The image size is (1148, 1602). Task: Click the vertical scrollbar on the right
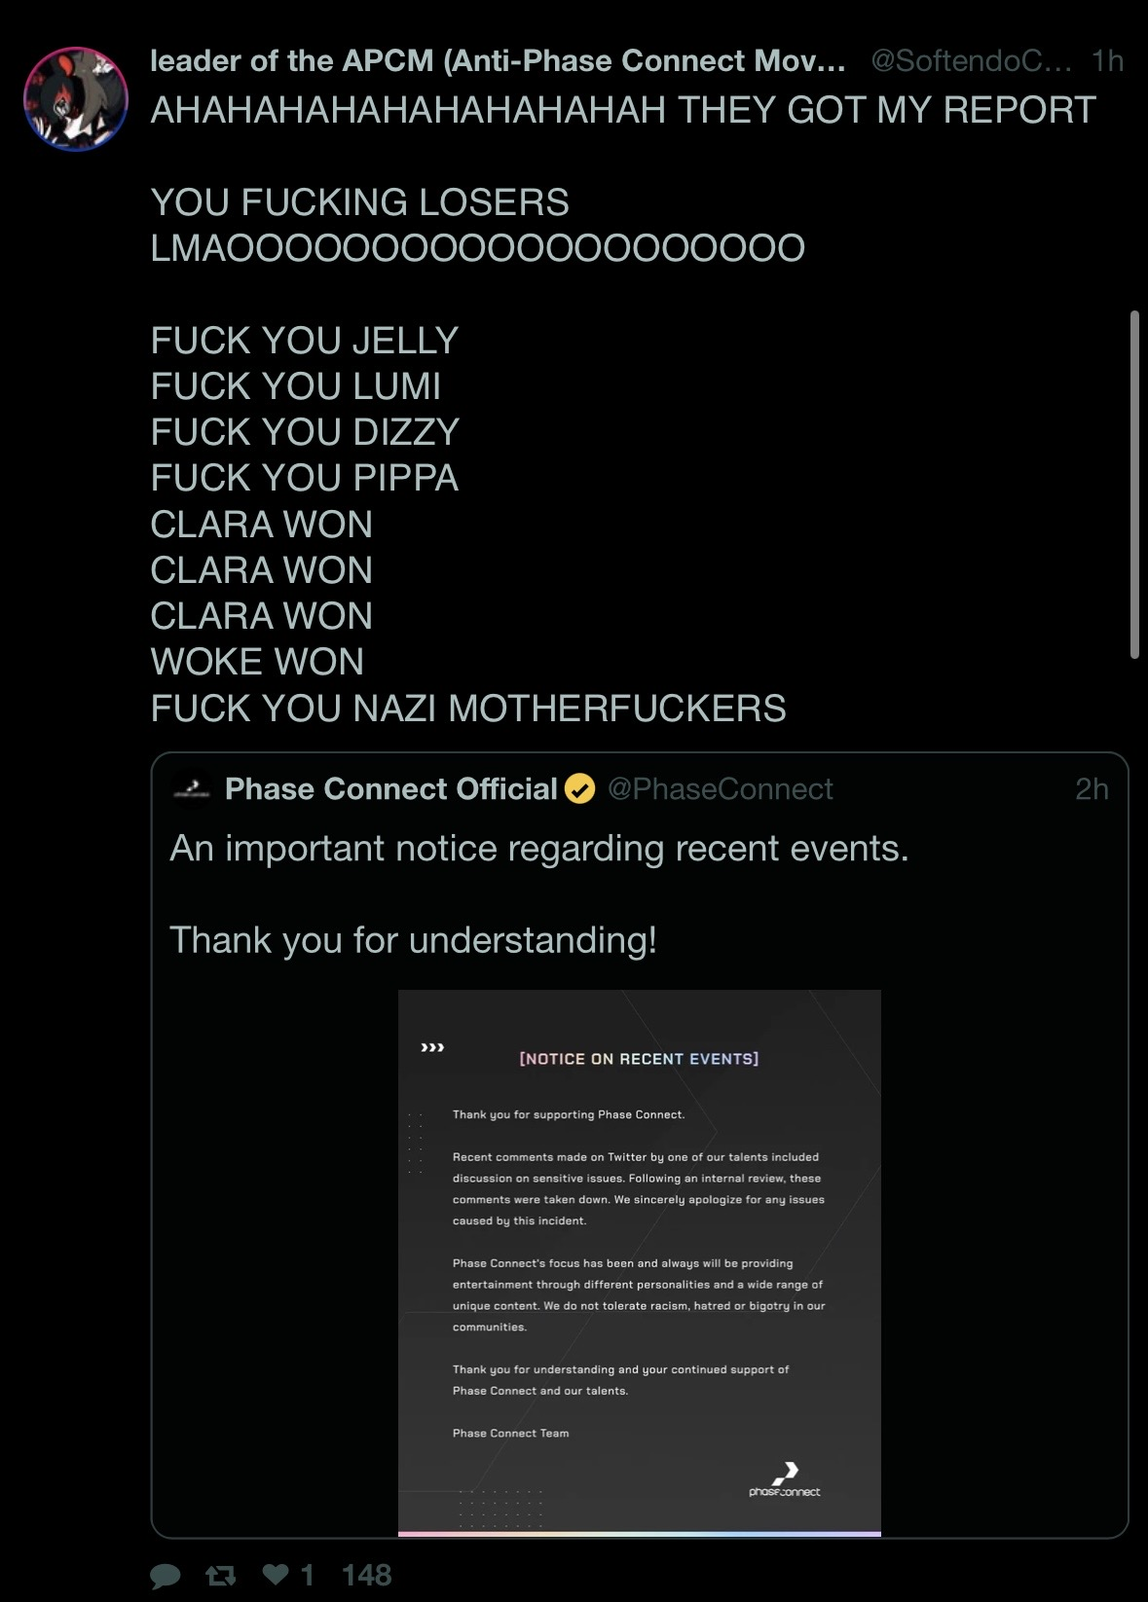pyautogui.click(x=1134, y=485)
